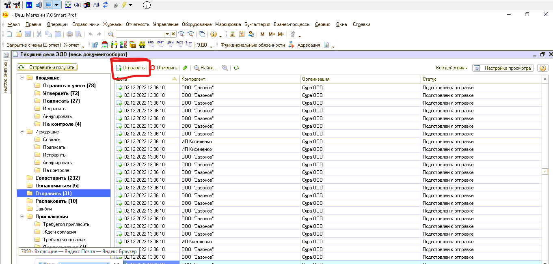The width and height of the screenshot is (553, 264).
Task: Click the speaker sound icon in remote toolbar
Action: (39, 5)
